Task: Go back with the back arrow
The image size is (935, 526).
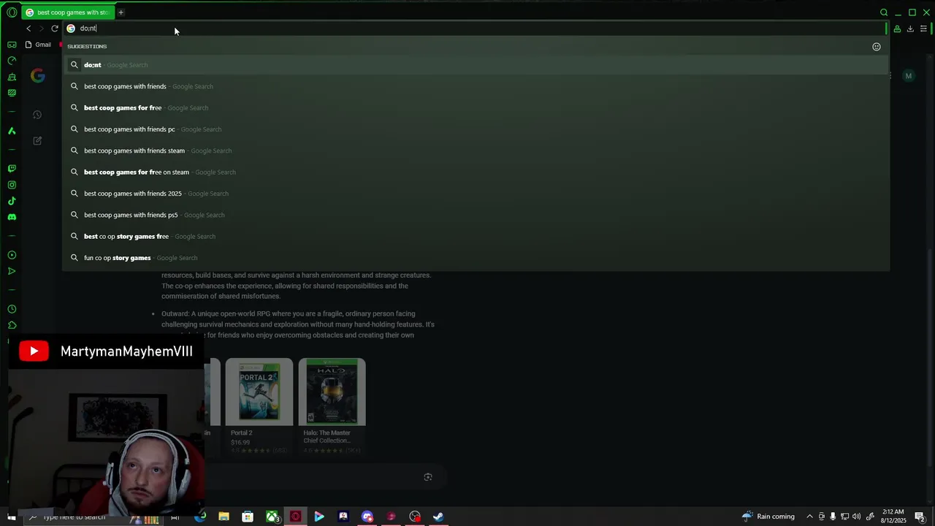Action: point(28,28)
